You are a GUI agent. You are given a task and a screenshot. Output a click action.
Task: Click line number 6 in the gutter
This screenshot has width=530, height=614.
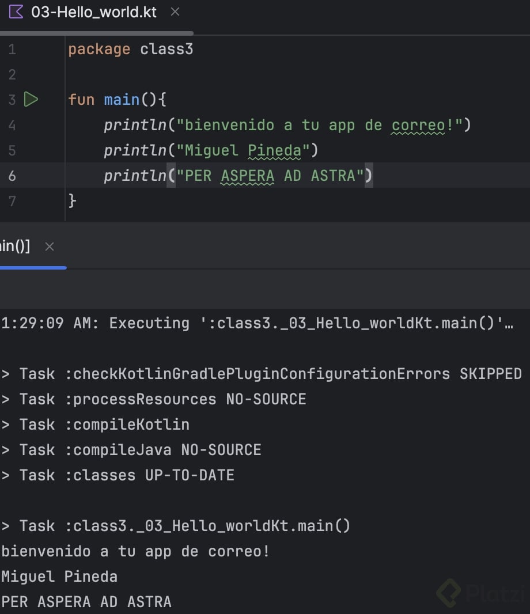point(12,176)
